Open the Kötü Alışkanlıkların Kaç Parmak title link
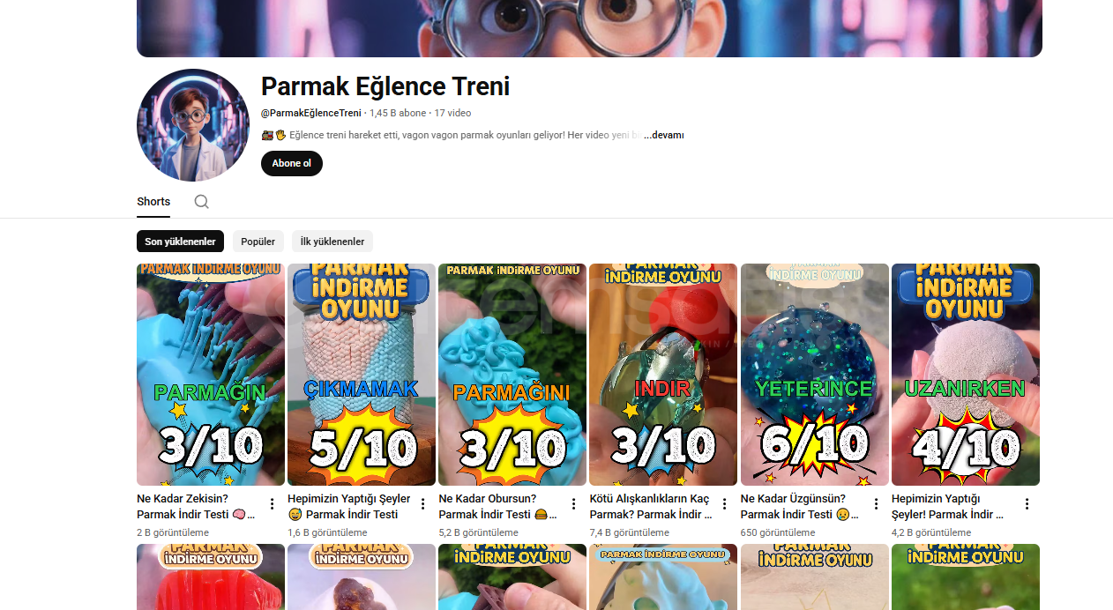 pyautogui.click(x=651, y=506)
